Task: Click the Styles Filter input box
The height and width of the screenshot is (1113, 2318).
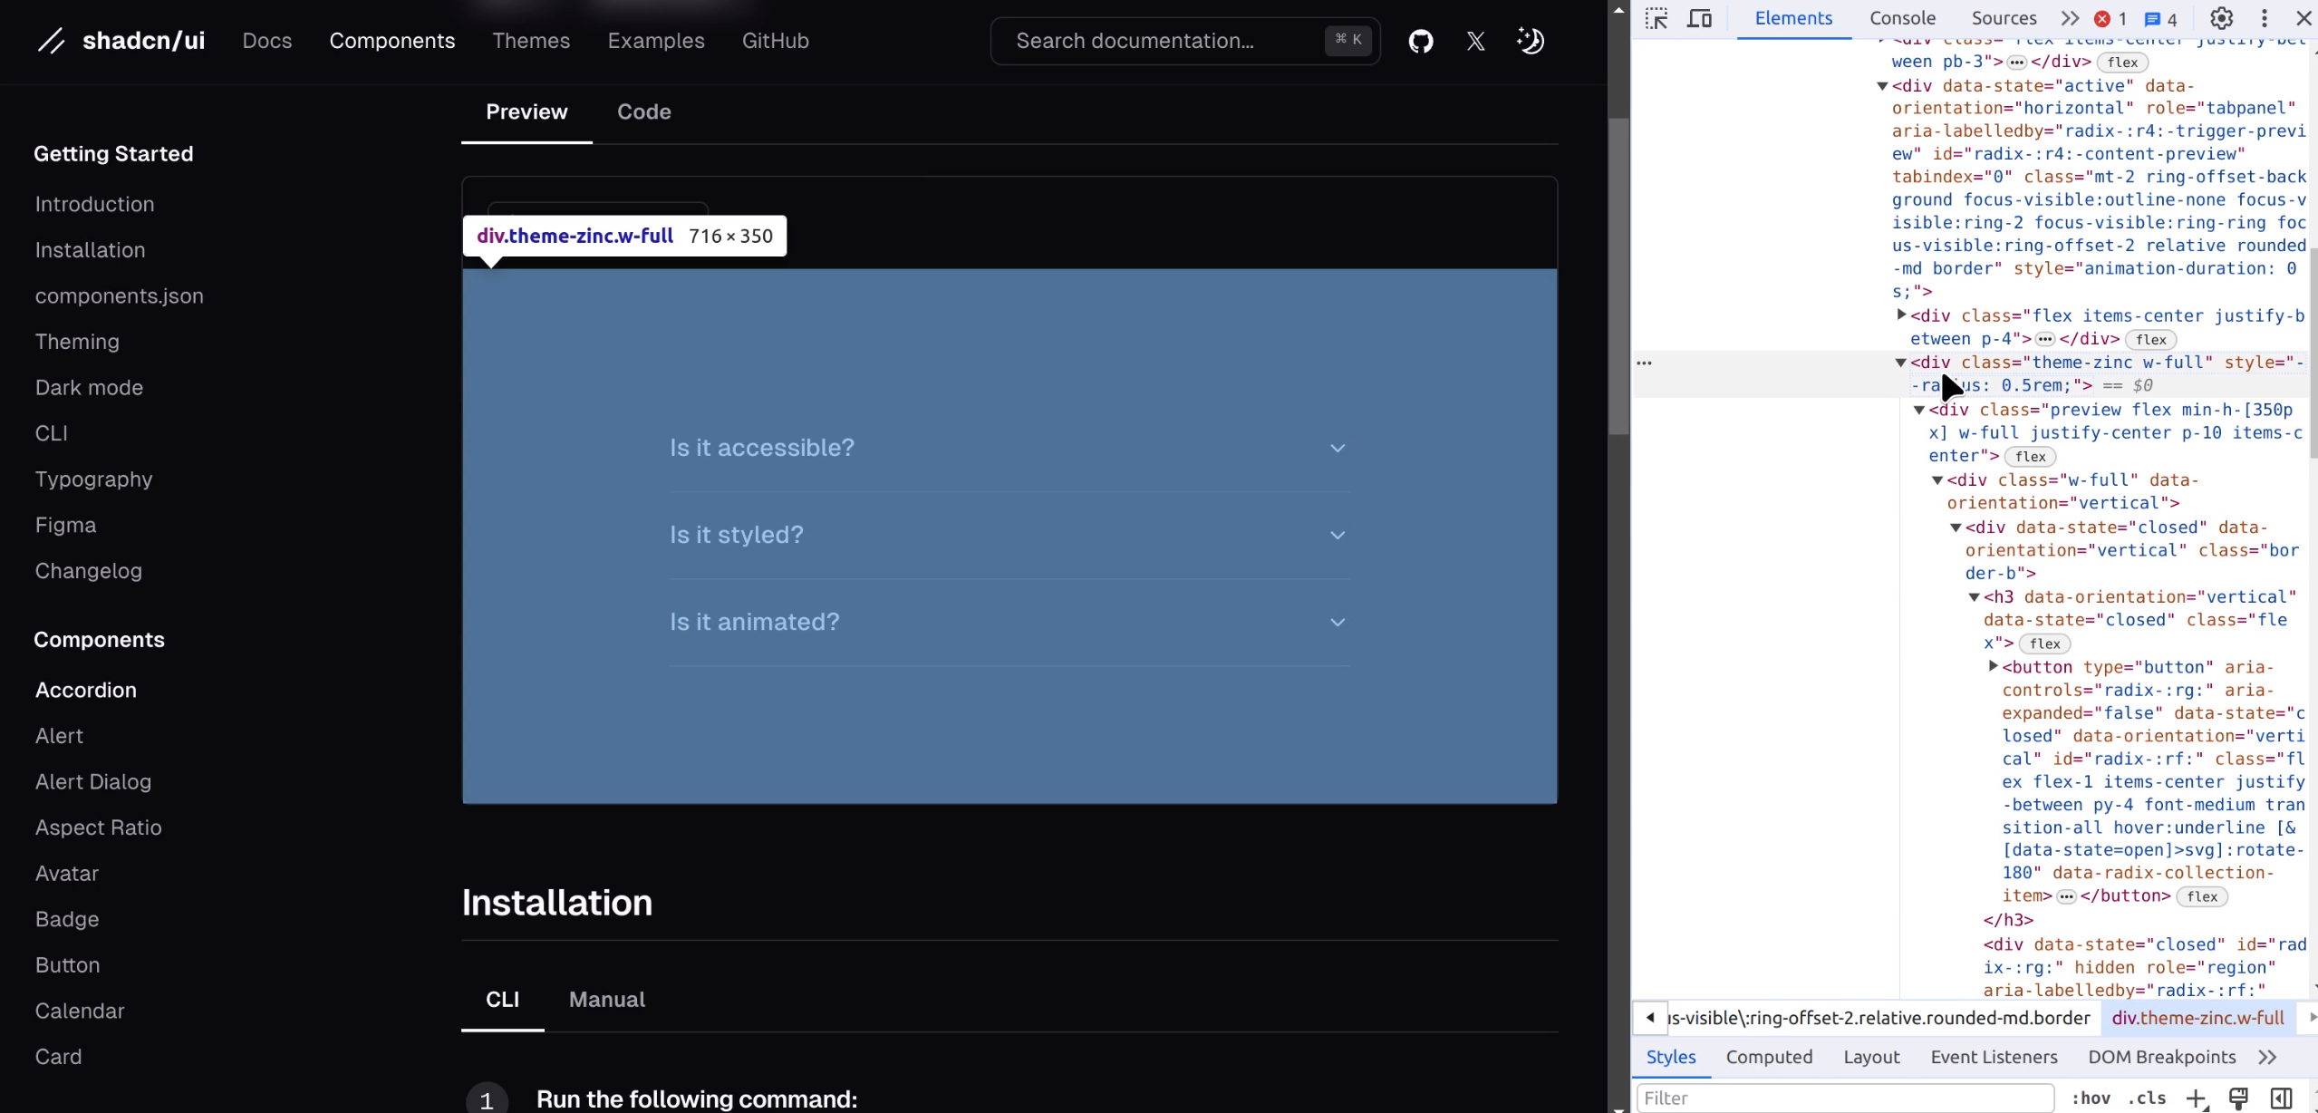Action: pyautogui.click(x=1844, y=1098)
